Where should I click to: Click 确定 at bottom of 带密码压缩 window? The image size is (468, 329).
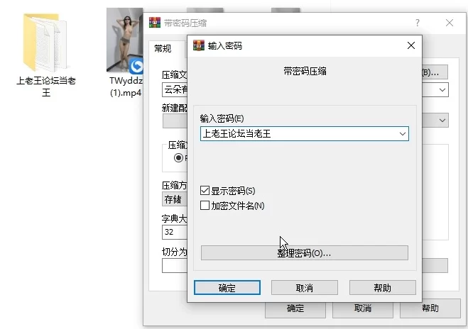click(x=295, y=308)
